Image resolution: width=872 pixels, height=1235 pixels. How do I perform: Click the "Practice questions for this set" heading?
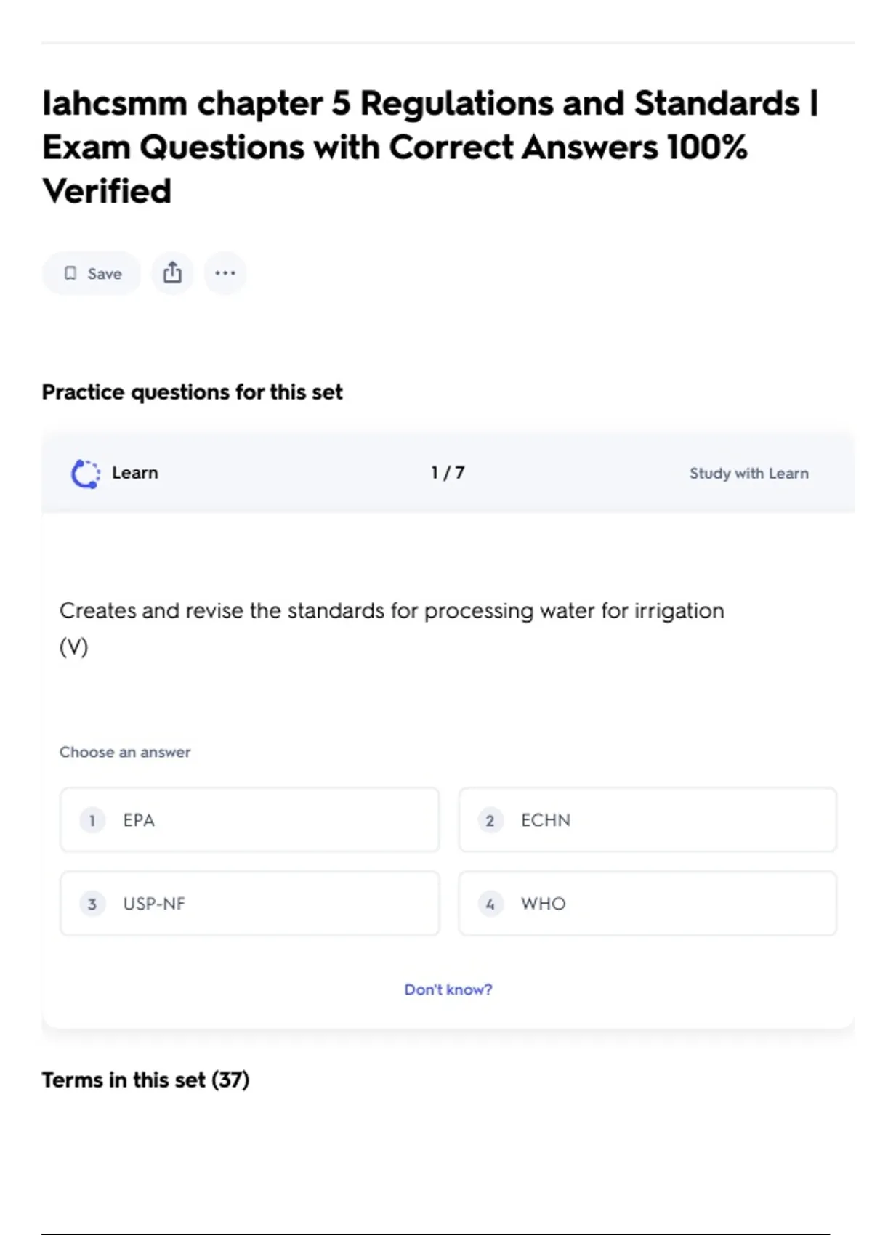[x=192, y=392]
